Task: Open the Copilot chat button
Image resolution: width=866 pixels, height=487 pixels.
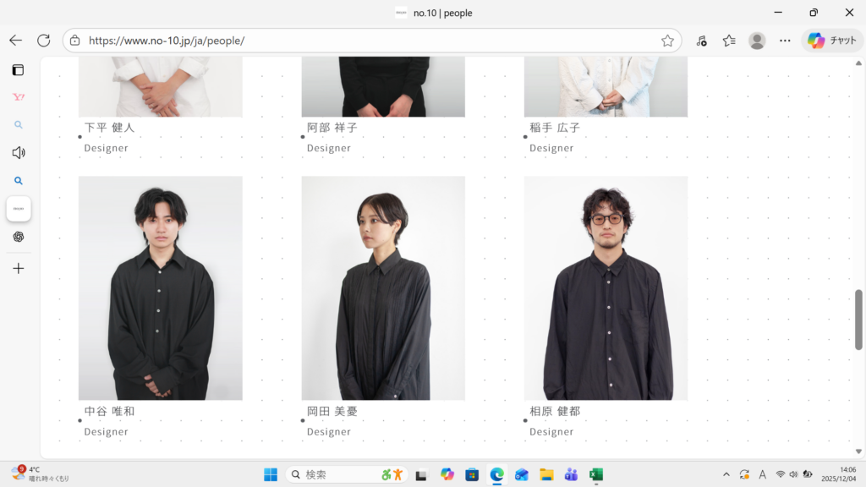Action: coord(832,41)
